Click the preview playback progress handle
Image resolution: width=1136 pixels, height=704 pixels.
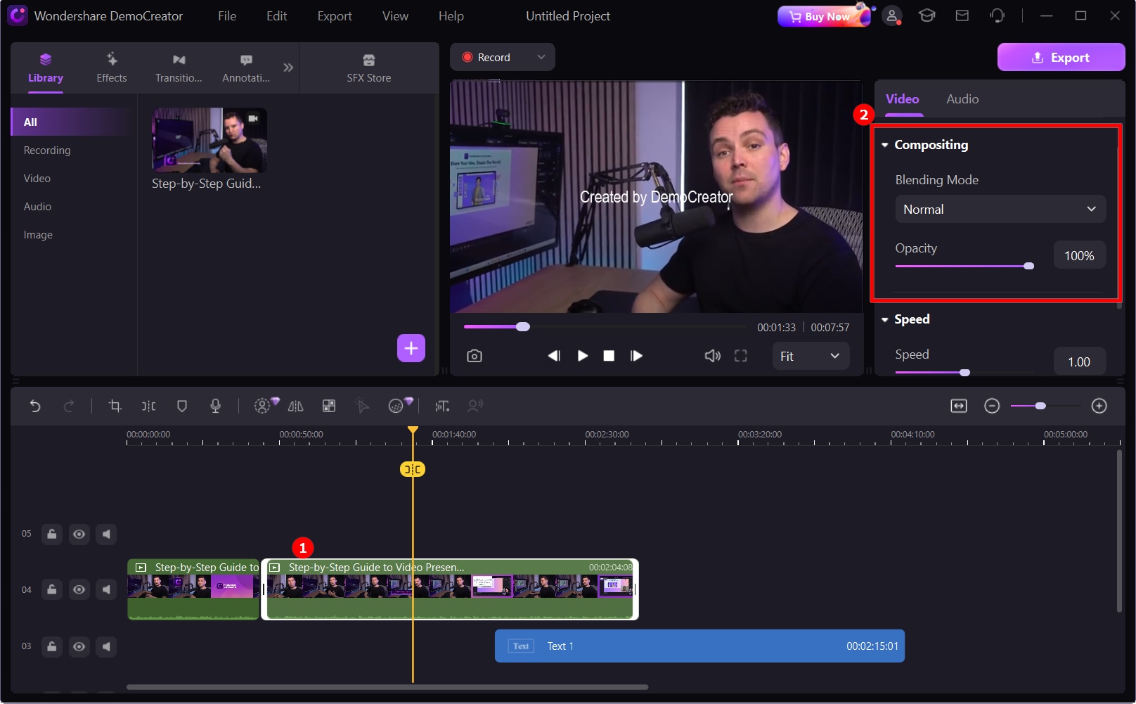point(523,326)
